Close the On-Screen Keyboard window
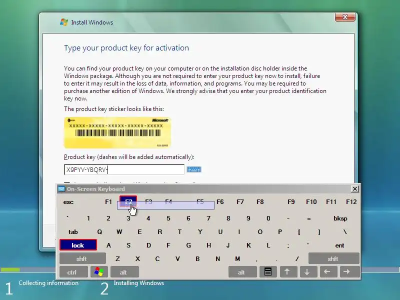The image size is (400, 300). [x=355, y=189]
